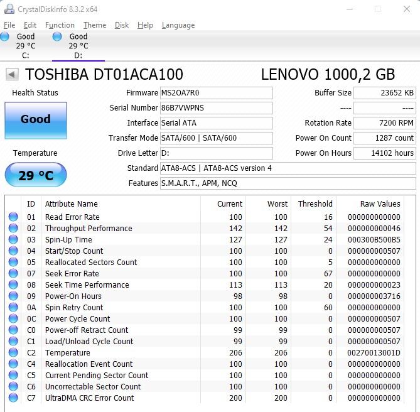Click the 29 °C temperature button
The image size is (420, 412).
pyautogui.click(x=36, y=175)
